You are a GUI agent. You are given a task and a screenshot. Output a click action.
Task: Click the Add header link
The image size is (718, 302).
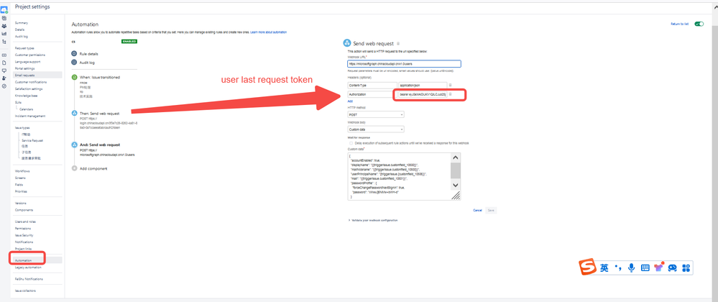click(x=350, y=101)
